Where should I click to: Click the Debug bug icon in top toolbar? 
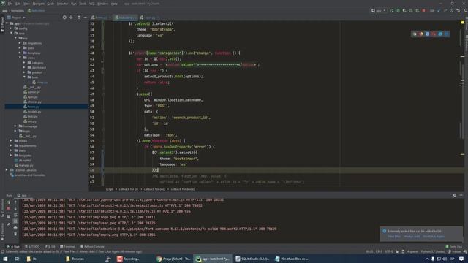pyautogui.click(x=398, y=10)
